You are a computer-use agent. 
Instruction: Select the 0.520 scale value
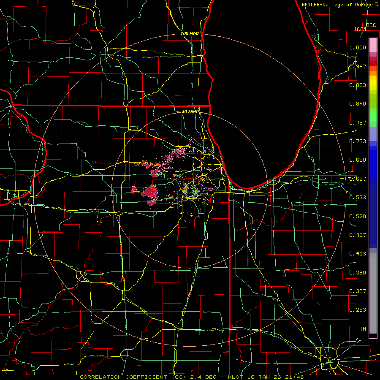(x=358, y=217)
